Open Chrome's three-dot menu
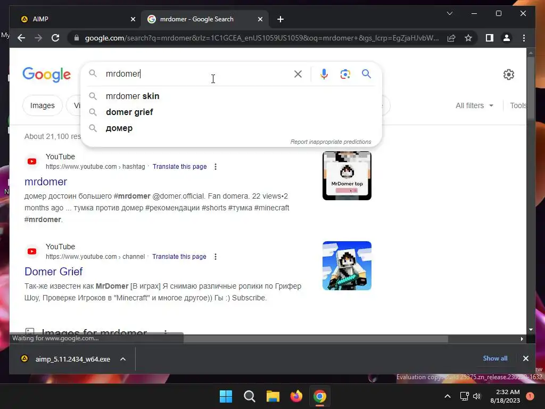545x409 pixels. tap(524, 38)
